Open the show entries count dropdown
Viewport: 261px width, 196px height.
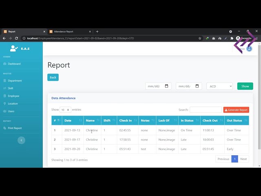[x=65, y=110]
